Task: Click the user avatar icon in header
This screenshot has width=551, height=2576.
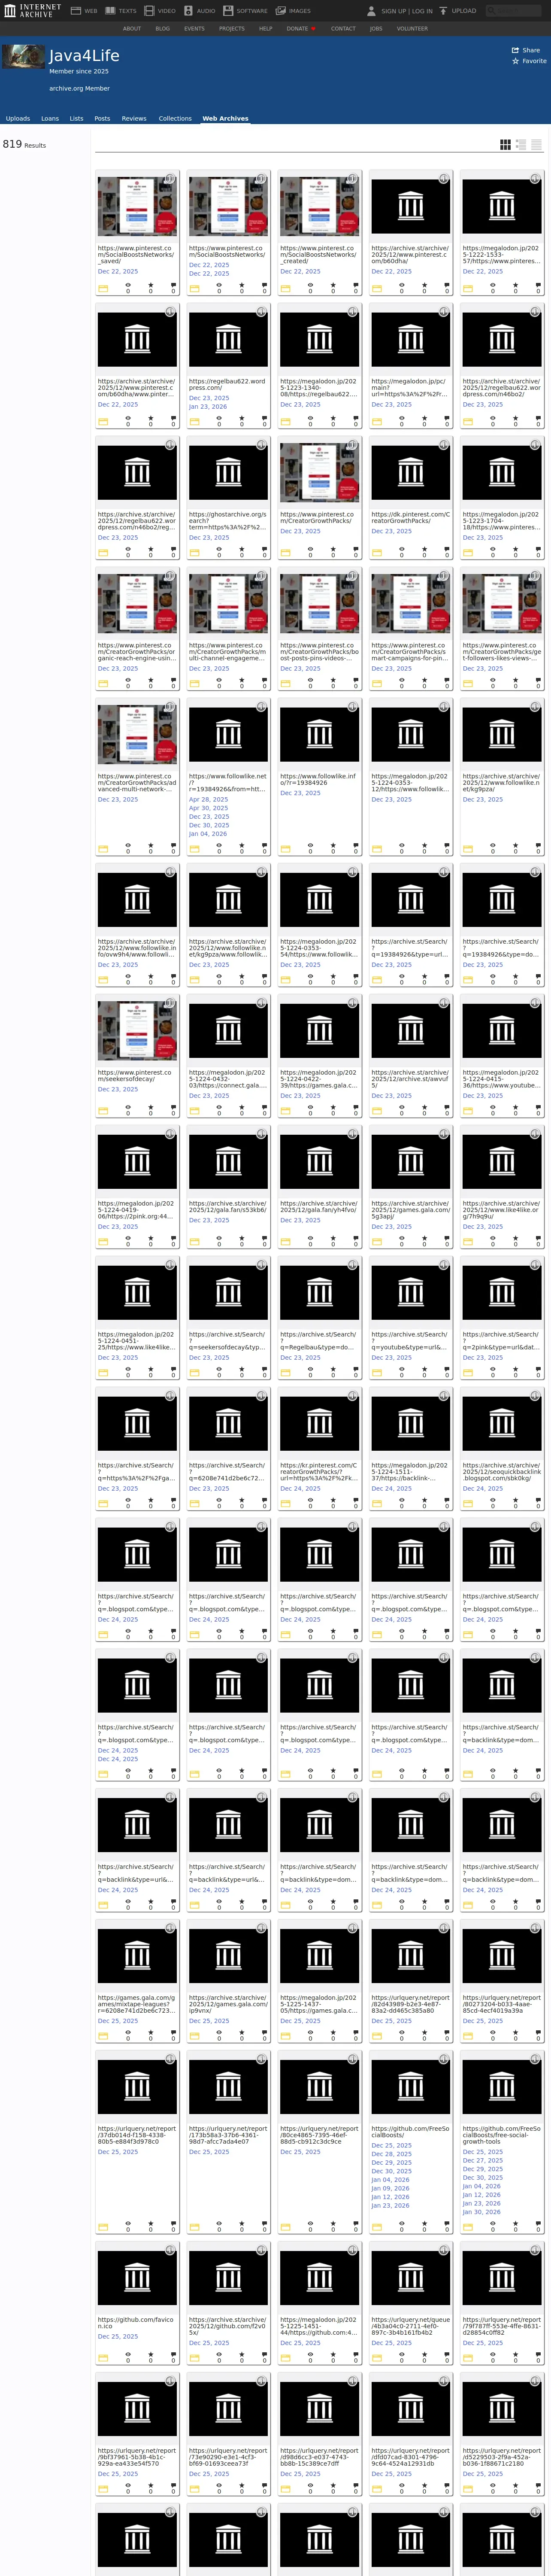Action: tap(372, 11)
